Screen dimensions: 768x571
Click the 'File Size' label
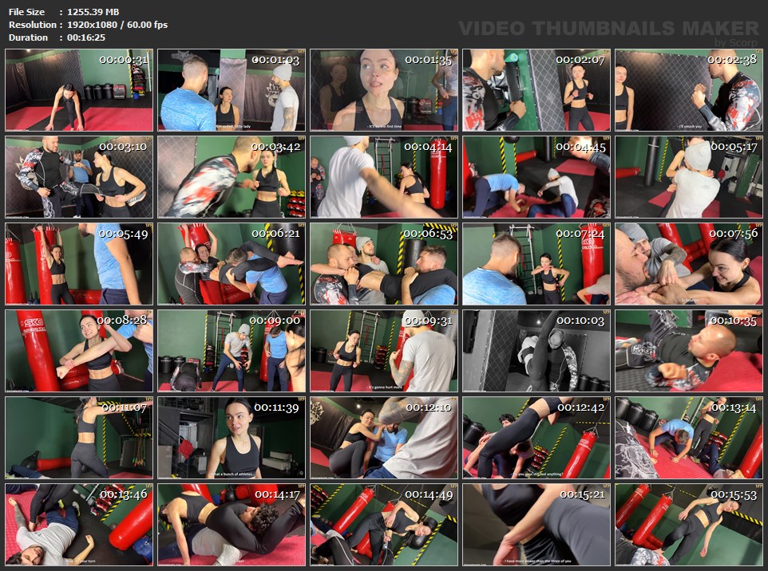coord(26,12)
